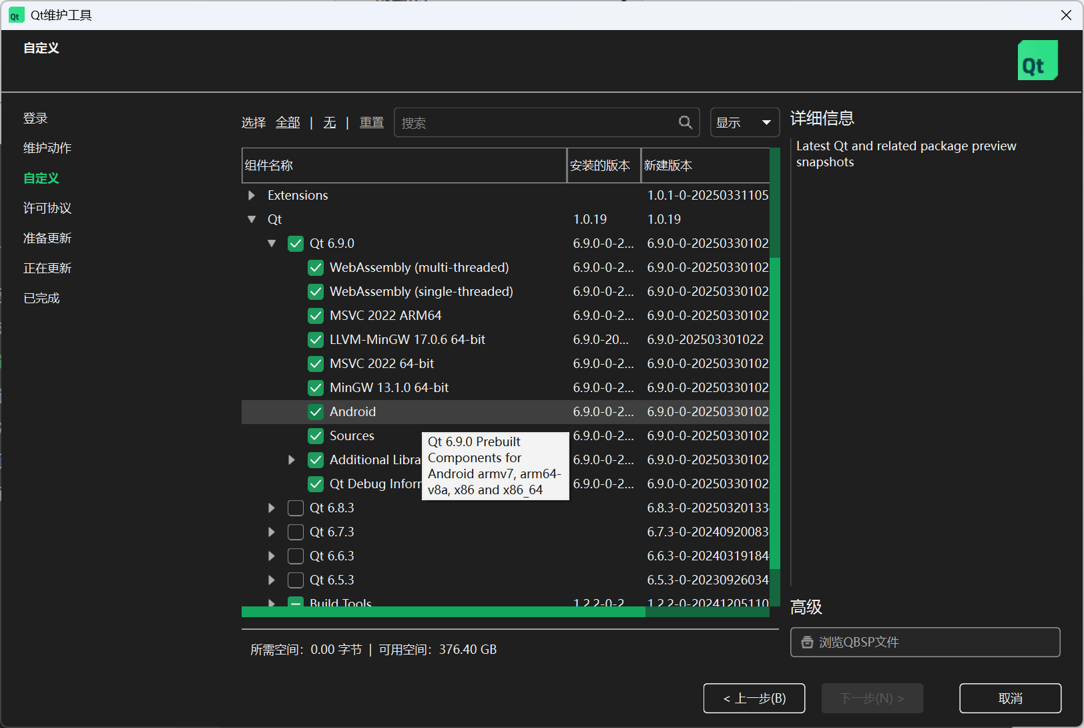
Task: Click the disabled 下一步(N) button
Action: pos(872,698)
